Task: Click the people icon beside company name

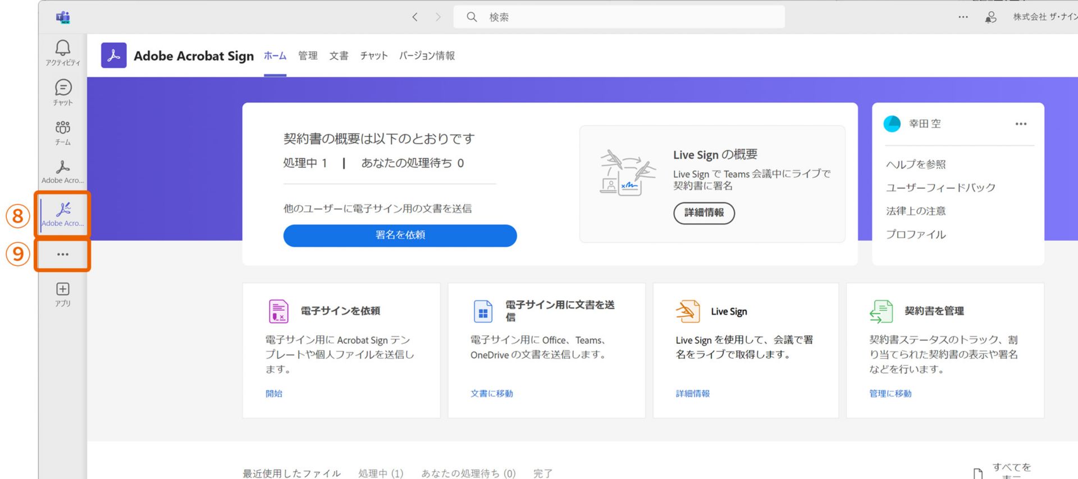Action: click(991, 17)
